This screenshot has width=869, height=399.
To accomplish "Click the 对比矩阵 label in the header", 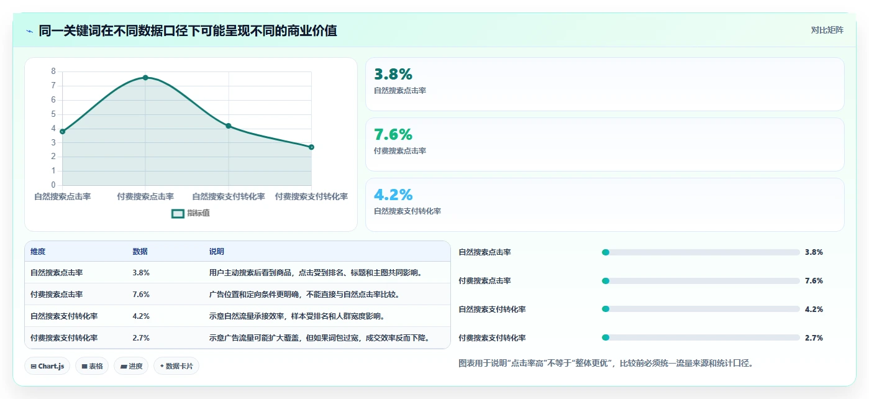I will click(x=827, y=30).
